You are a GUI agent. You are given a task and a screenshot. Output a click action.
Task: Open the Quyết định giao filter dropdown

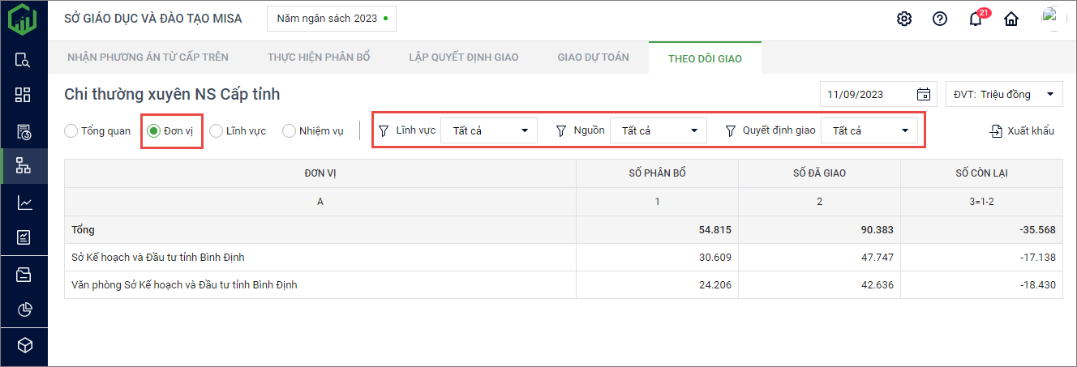coord(869,130)
